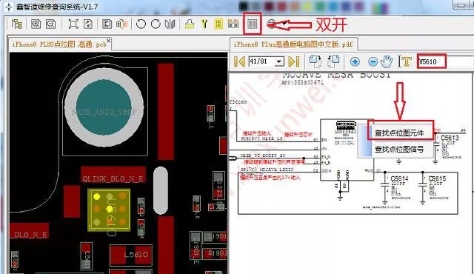Go to the first PDF page arrow

(x=239, y=61)
